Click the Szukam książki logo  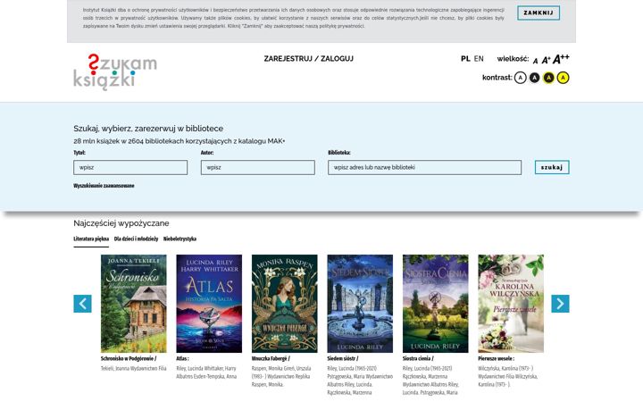point(115,71)
